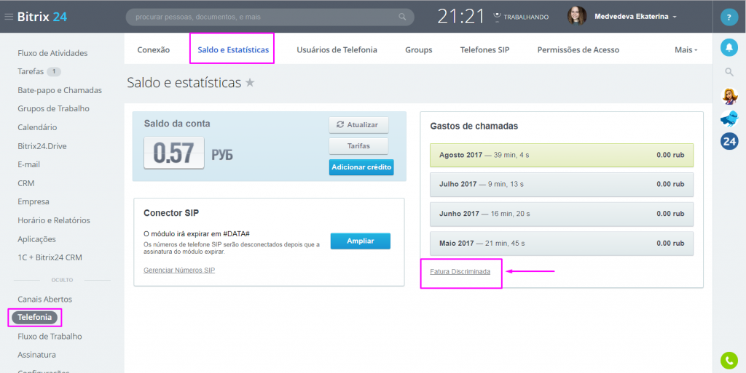Click the search field 'procurar pessoas, documentos'
The image size is (746, 373).
[270, 17]
